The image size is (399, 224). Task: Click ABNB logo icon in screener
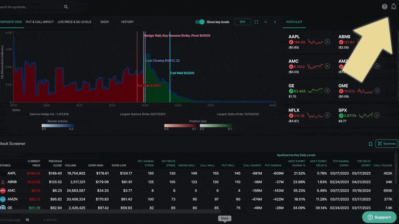[x=3, y=182]
